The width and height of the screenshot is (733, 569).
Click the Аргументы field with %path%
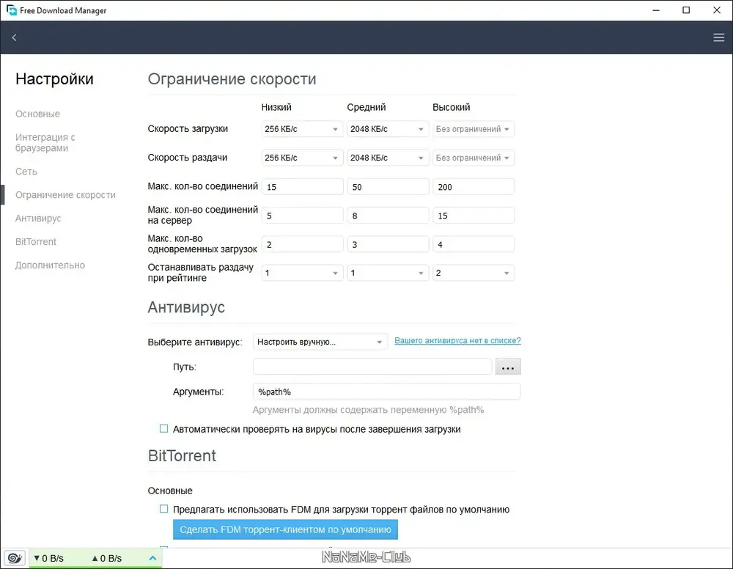[386, 392]
